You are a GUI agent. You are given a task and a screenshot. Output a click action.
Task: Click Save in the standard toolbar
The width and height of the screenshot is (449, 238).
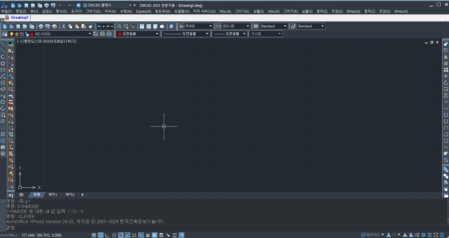(18, 26)
